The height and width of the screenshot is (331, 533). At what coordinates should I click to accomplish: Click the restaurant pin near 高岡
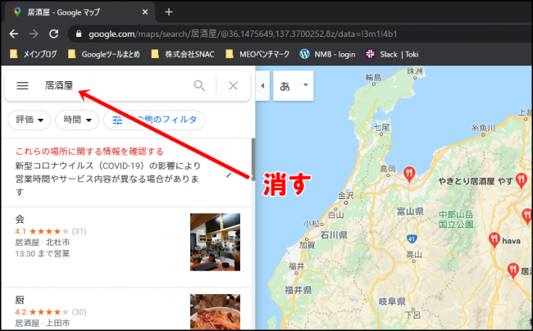coord(409,175)
